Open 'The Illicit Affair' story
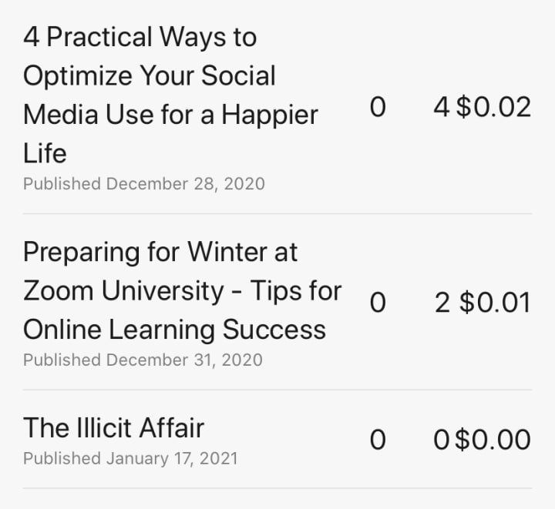The height and width of the screenshot is (509, 555). pyautogui.click(x=113, y=427)
